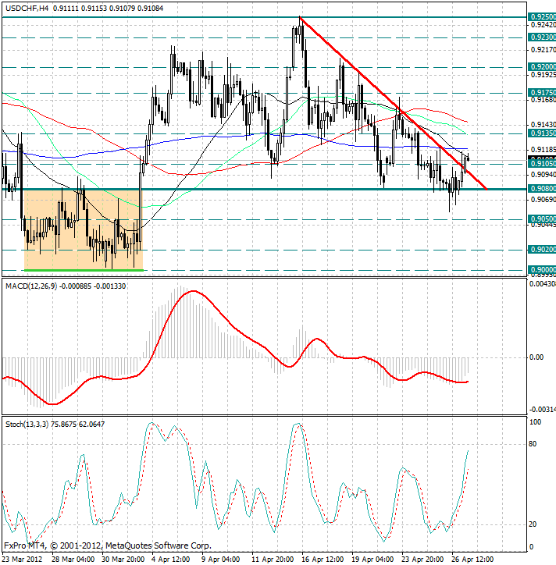556x565 pixels.
Task: Click the 23 Mar 2012 date label
Action: pyautogui.click(x=23, y=560)
